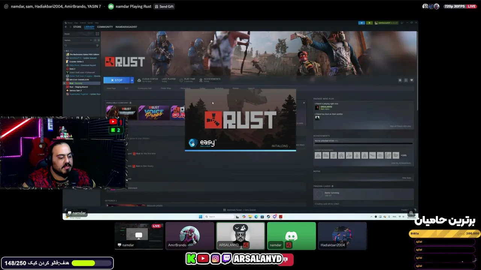
Task: Open namdar LIVE screen-share thumbnail
Action: [139, 235]
